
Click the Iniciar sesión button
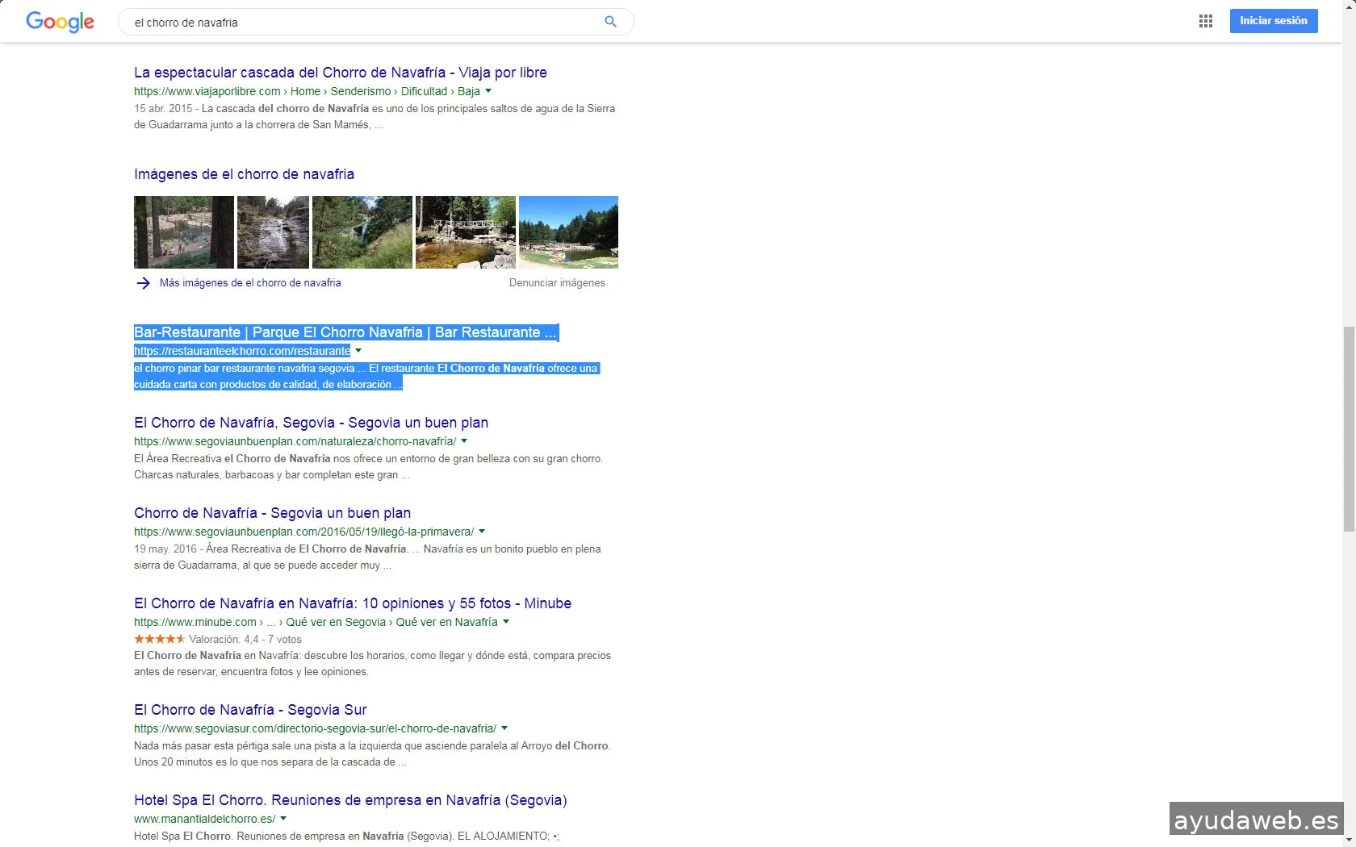tap(1273, 21)
